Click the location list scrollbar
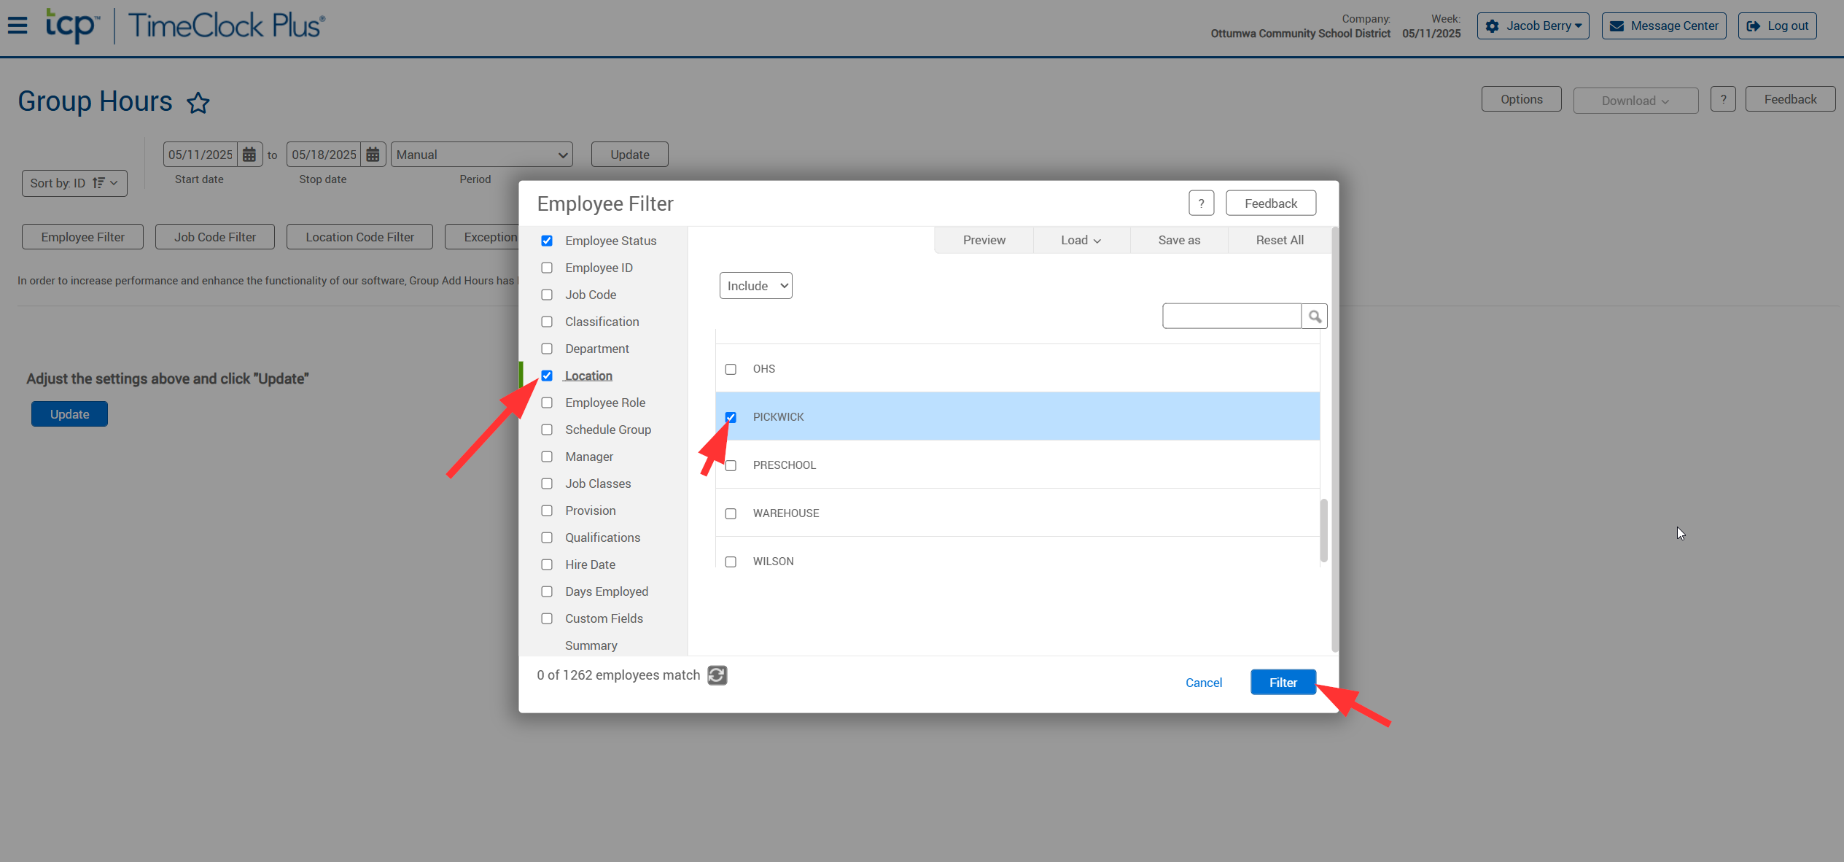Viewport: 1844px width, 862px height. [1323, 530]
